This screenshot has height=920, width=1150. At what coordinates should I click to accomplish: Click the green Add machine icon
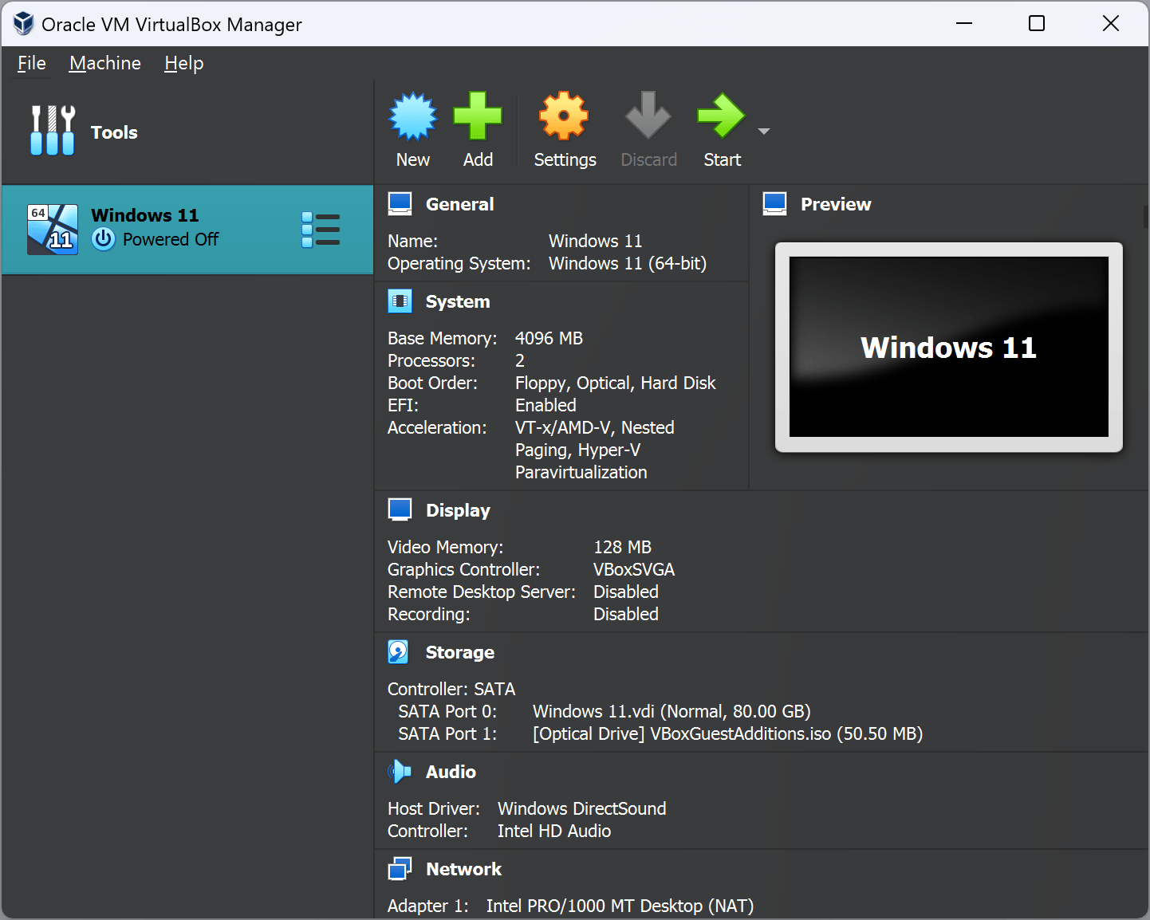pyautogui.click(x=478, y=116)
